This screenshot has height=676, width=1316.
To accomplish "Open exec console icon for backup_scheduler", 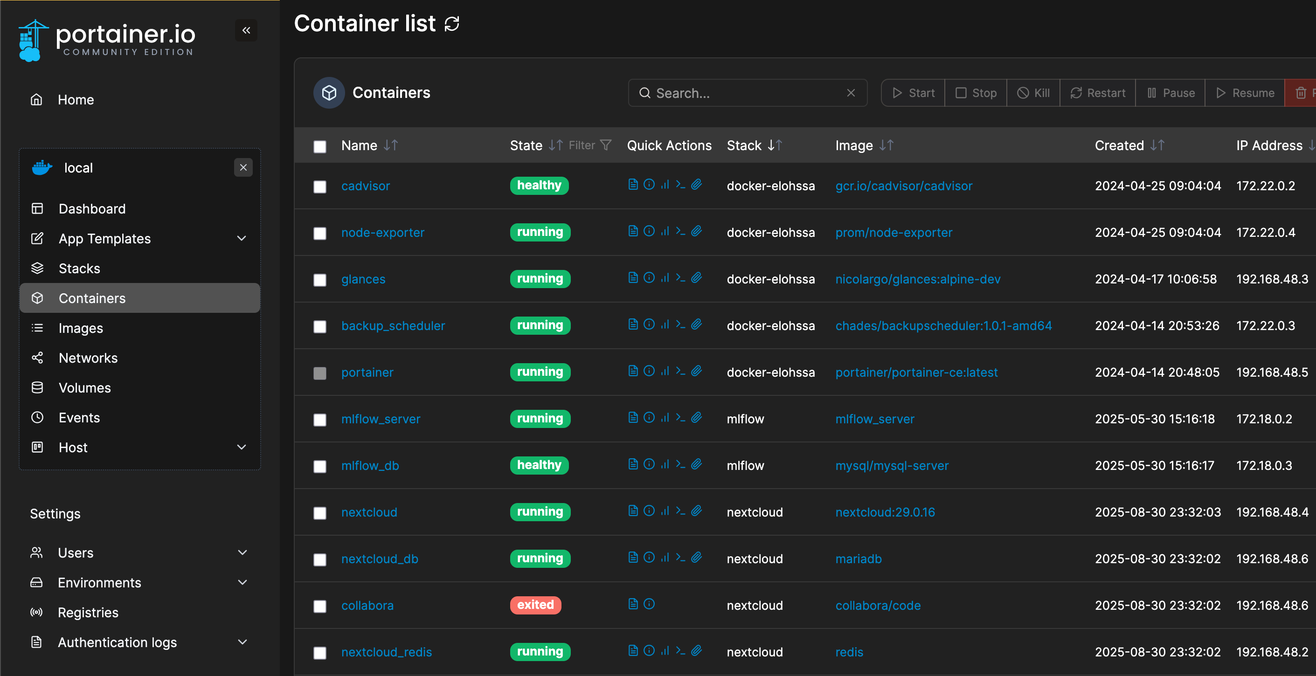I will 680,325.
